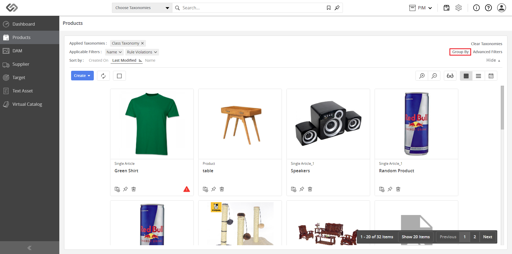Click page 1 button
512x254 pixels.
coord(465,237)
